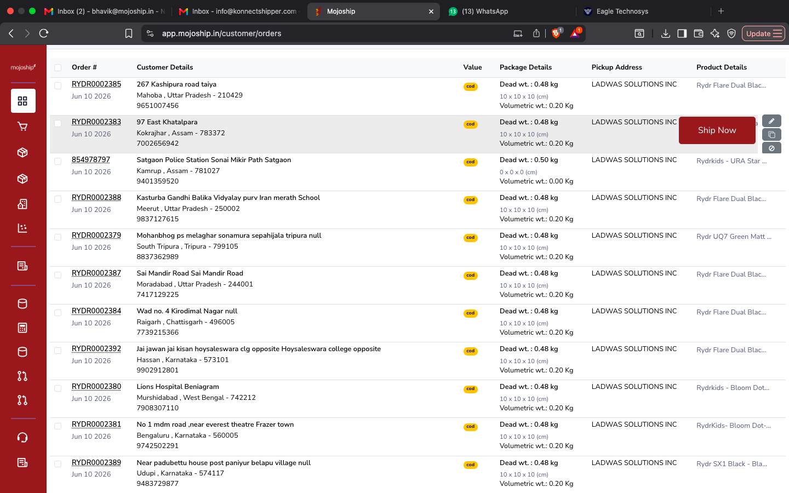This screenshot has height=493, width=789.
Task: Open order link 854978797
Action: pos(91,160)
